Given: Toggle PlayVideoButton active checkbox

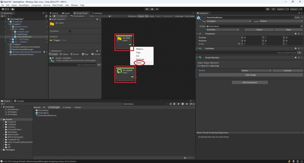Looking at the screenshot, I should click(204, 17).
